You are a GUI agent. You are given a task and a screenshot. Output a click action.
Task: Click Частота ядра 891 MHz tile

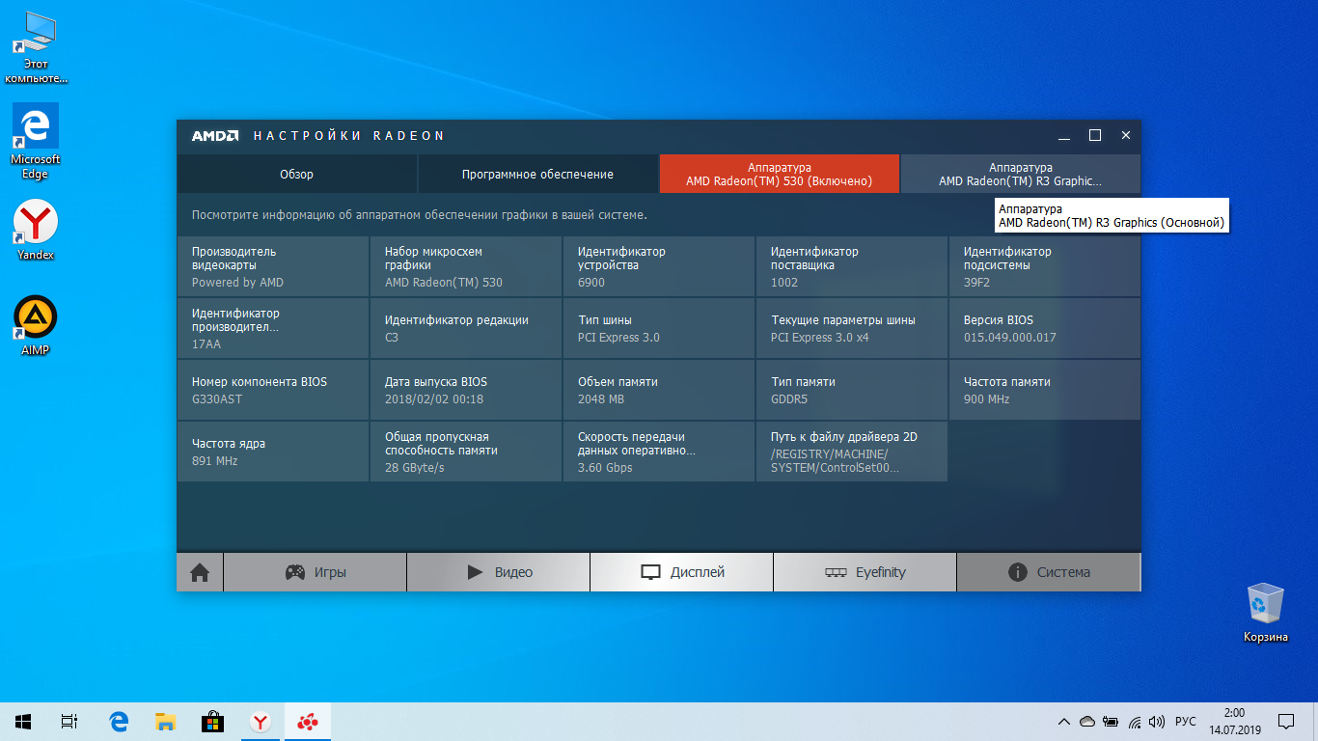[273, 452]
